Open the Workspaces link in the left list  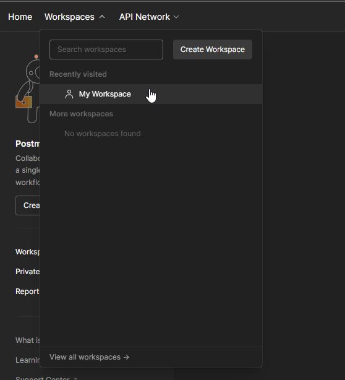(x=28, y=252)
